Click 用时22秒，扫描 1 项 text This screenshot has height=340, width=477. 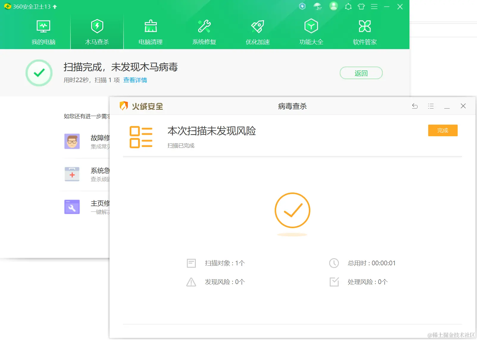92,80
